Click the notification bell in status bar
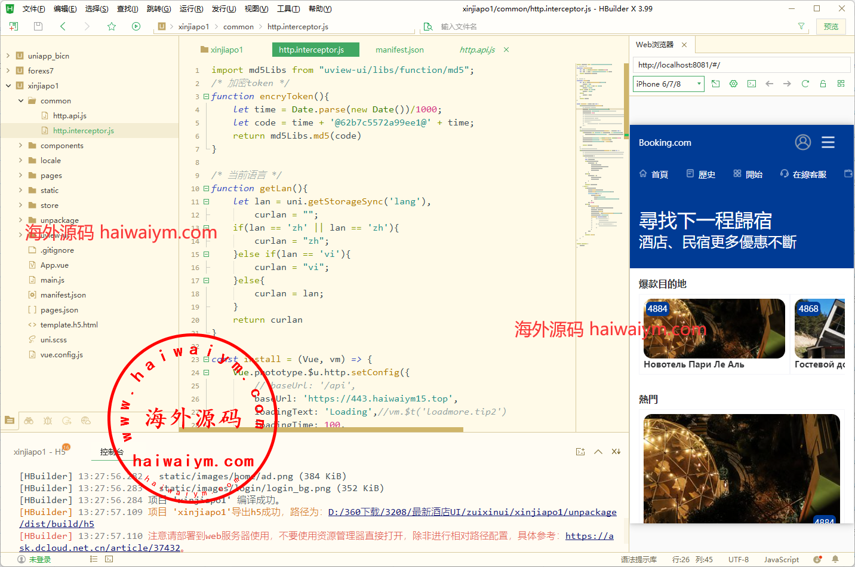 835,559
